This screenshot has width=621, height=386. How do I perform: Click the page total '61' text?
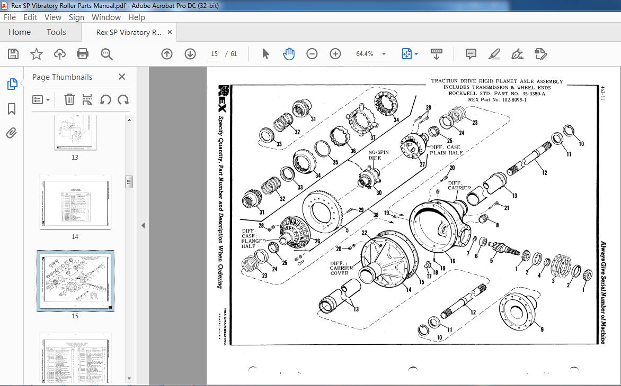(234, 54)
